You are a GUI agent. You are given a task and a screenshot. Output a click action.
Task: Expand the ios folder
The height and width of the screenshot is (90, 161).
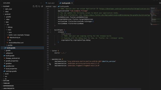pos(6,76)
